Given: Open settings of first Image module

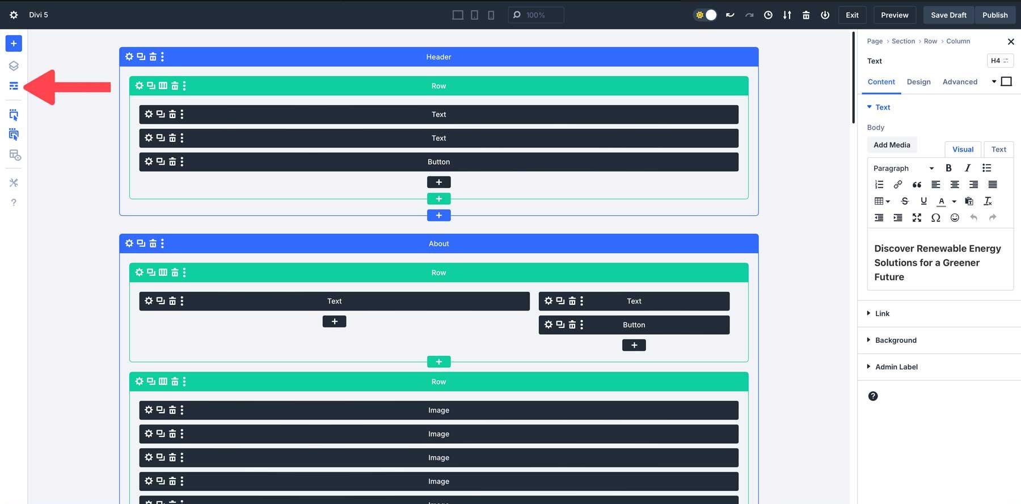Looking at the screenshot, I should tap(149, 410).
